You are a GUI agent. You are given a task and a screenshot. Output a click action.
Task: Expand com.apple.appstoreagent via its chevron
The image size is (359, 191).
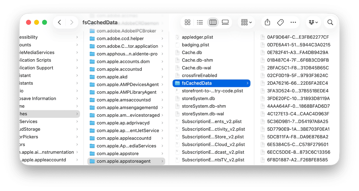[162, 161]
